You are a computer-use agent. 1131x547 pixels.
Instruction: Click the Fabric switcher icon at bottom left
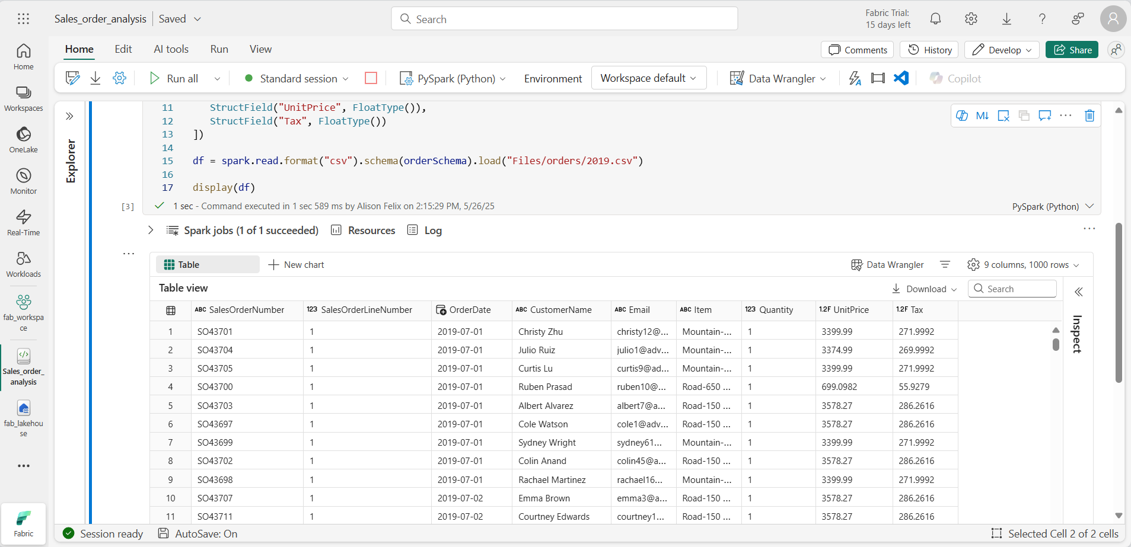[24, 523]
